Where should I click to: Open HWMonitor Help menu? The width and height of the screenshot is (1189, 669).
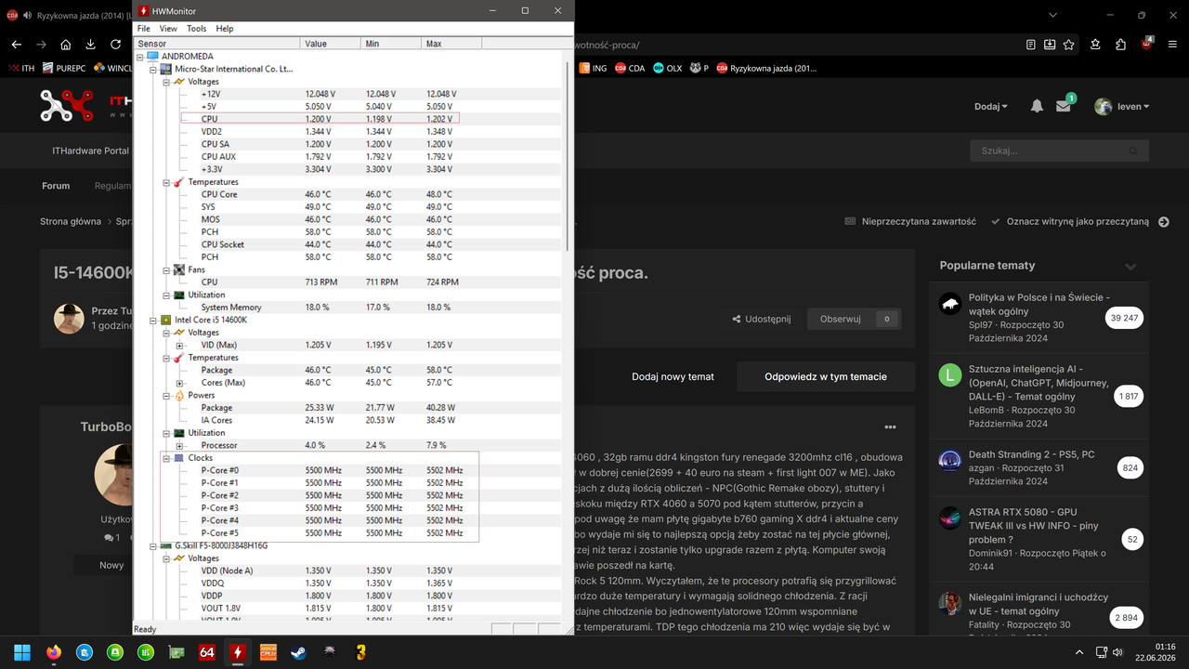[x=225, y=29]
